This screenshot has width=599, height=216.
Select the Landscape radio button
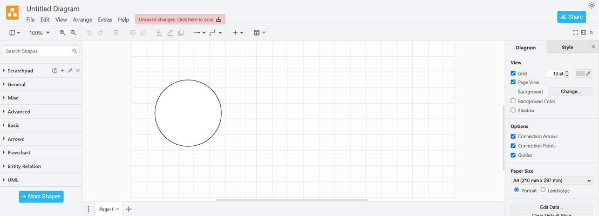(x=543, y=190)
